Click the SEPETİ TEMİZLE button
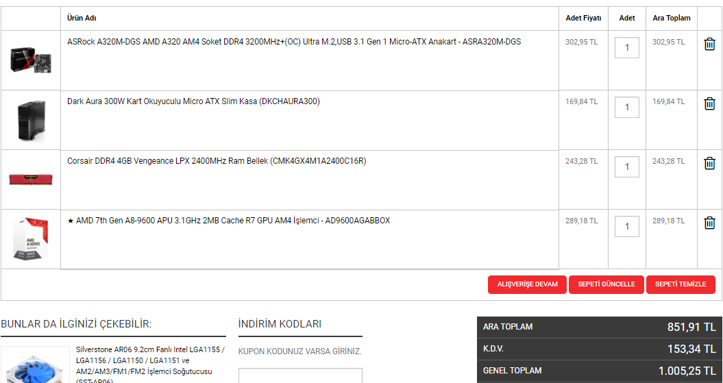 tap(681, 284)
